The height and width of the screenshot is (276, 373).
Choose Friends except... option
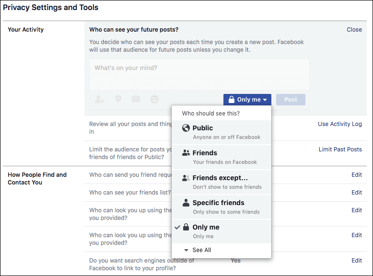click(221, 183)
